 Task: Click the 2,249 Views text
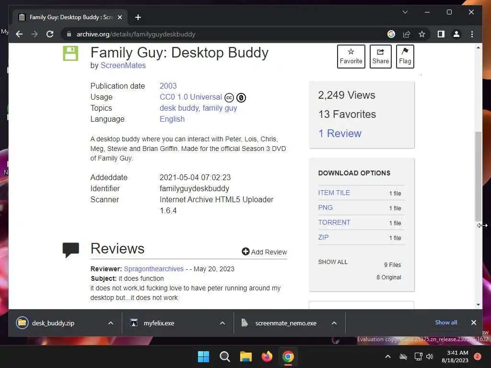(347, 95)
